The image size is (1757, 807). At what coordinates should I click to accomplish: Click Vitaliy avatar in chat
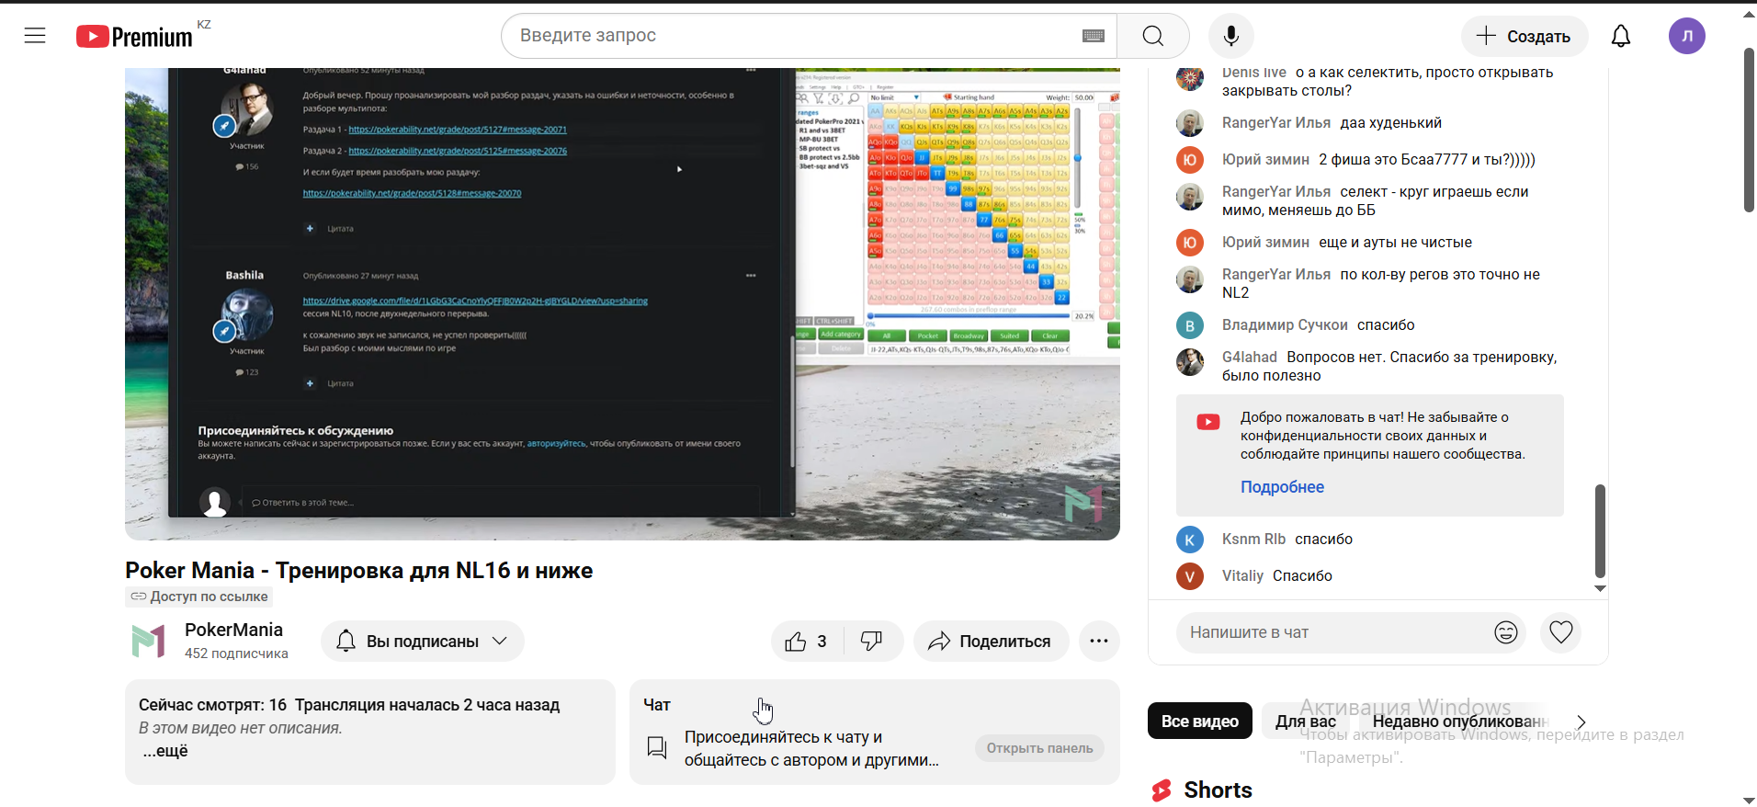tap(1190, 576)
